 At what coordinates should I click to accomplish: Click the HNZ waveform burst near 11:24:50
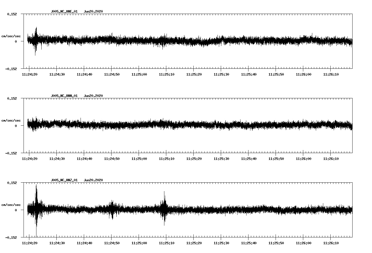112,210
